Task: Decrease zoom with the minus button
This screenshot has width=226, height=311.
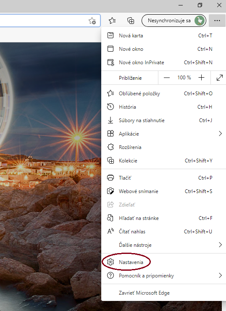Action: [x=167, y=78]
